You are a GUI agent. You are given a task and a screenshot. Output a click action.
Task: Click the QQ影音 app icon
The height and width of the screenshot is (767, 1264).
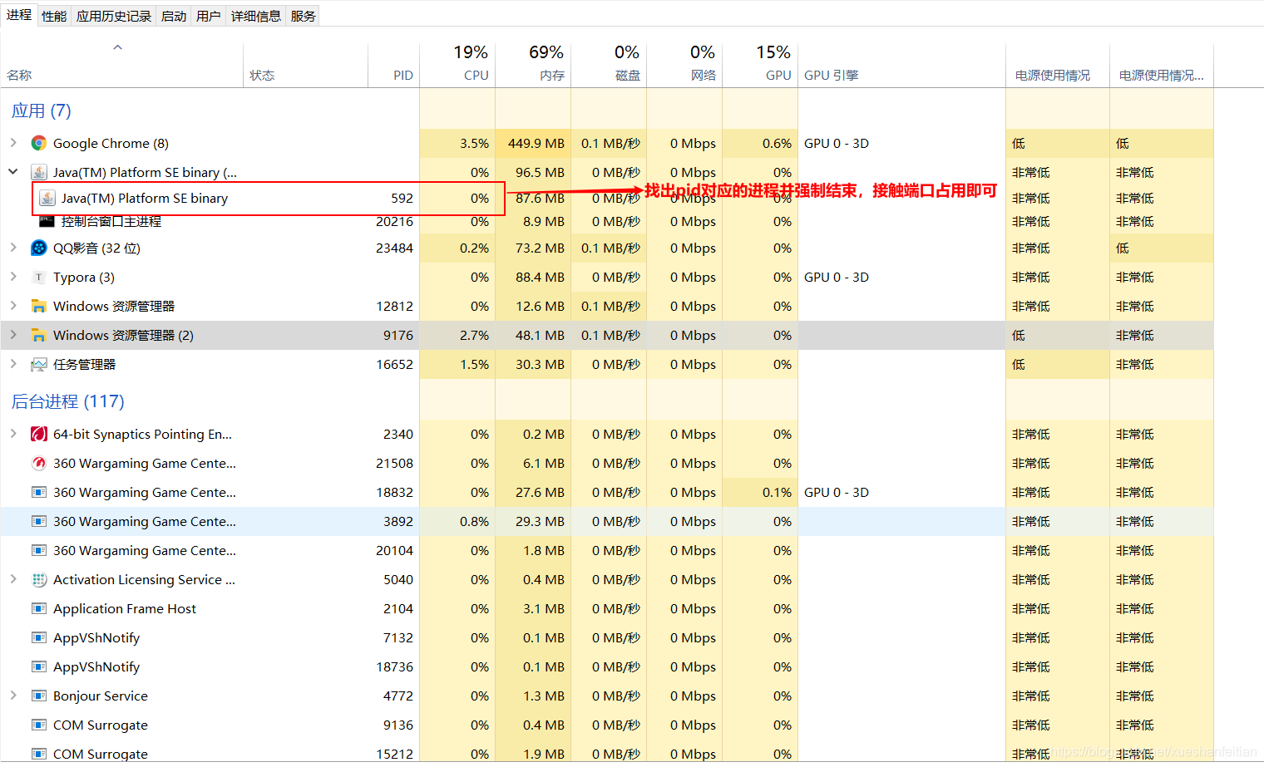pos(38,248)
